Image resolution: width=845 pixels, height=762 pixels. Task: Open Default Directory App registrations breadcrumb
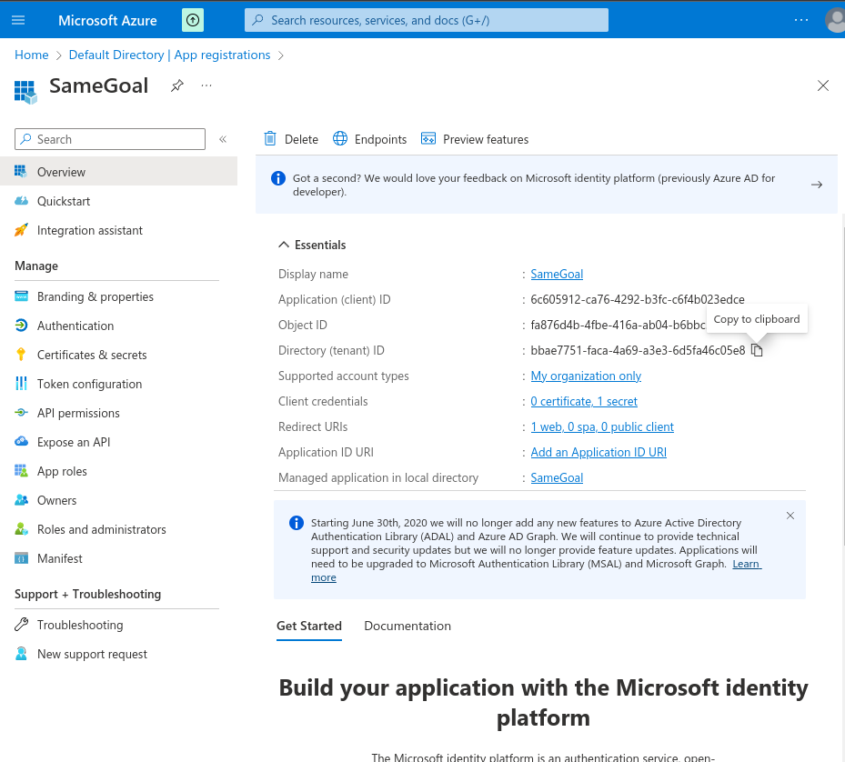coord(169,55)
